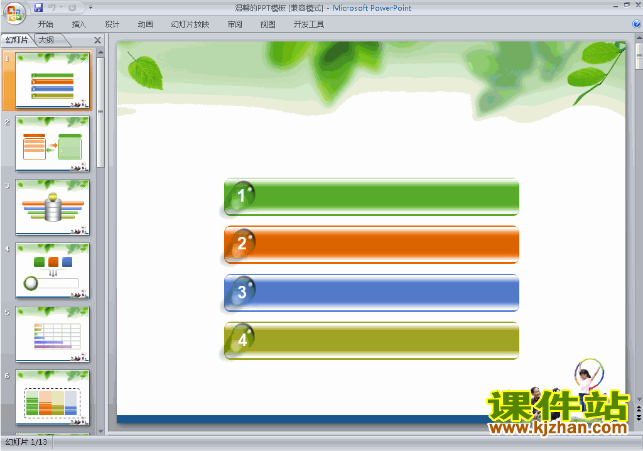The image size is (643, 451).
Task: Open Customize Quick Access Toolbar dropdown
Action: pos(90,8)
